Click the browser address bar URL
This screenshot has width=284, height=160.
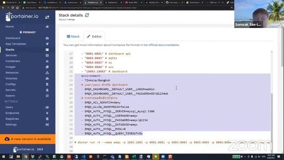[x=87, y=8]
